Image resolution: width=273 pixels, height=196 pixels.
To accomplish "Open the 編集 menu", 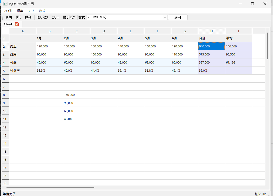I will click(x=19, y=11).
